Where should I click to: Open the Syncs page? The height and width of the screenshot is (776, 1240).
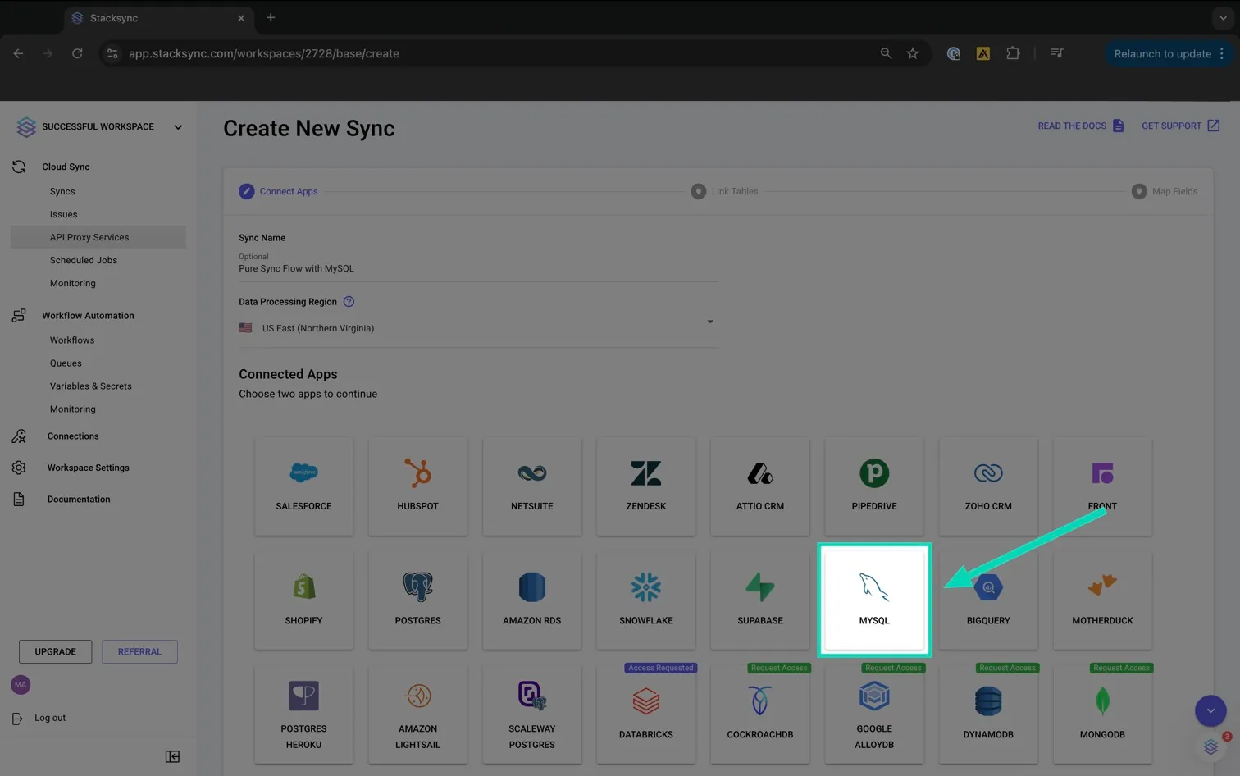(62, 191)
